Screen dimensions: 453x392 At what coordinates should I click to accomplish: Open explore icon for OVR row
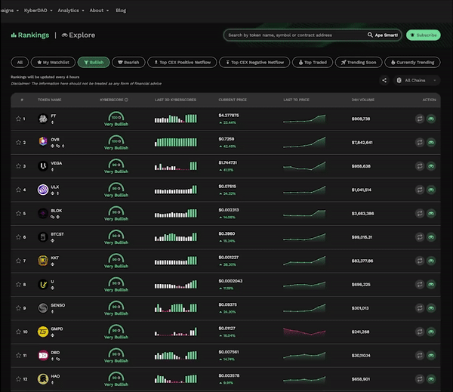pyautogui.click(x=431, y=143)
